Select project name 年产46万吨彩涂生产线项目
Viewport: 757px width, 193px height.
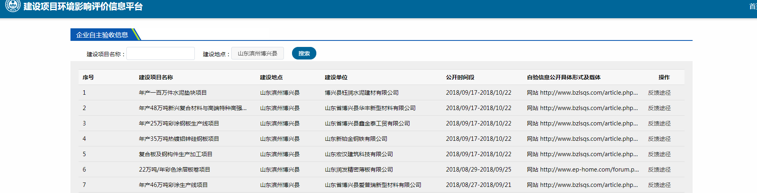tap(173, 185)
